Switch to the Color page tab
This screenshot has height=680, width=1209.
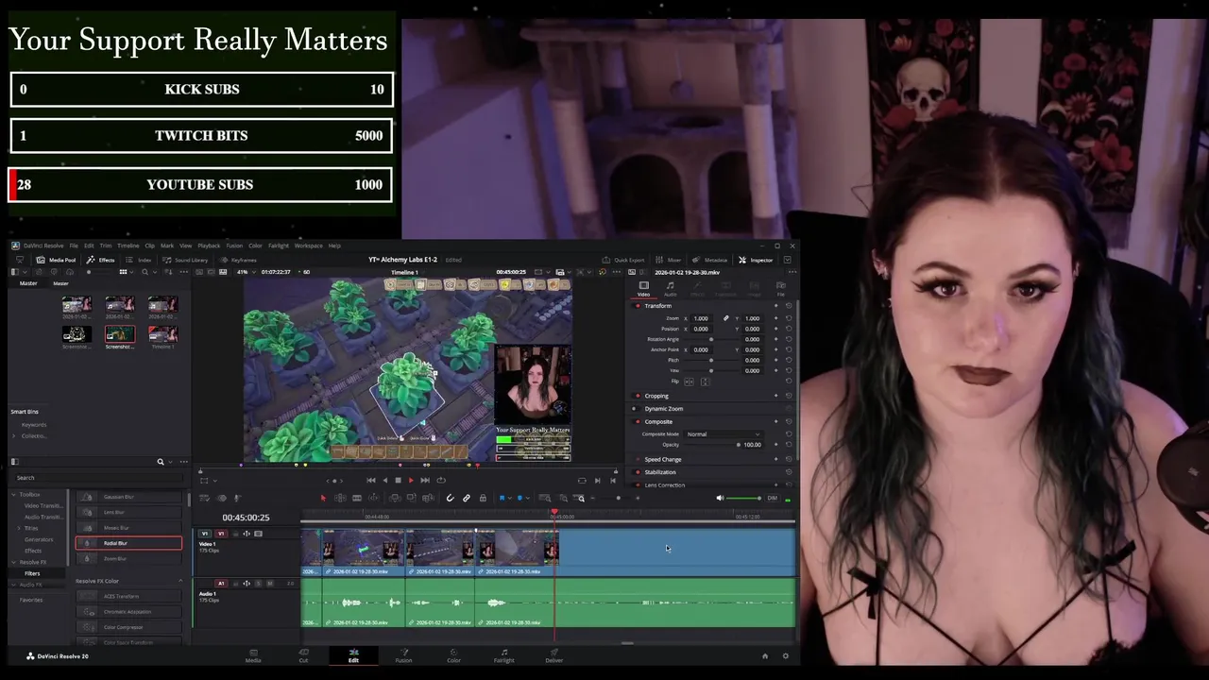453,655
